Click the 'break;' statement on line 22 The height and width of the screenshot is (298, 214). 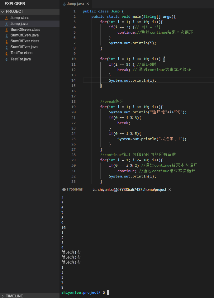[x=124, y=123]
